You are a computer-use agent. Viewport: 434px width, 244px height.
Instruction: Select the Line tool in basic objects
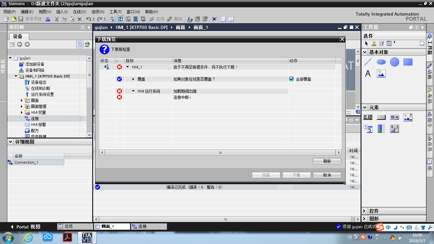pyautogui.click(x=368, y=62)
